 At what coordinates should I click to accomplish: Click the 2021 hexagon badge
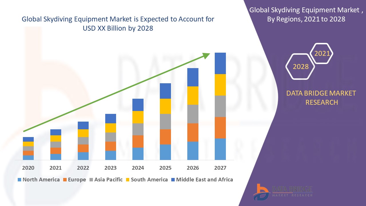pos(322,54)
